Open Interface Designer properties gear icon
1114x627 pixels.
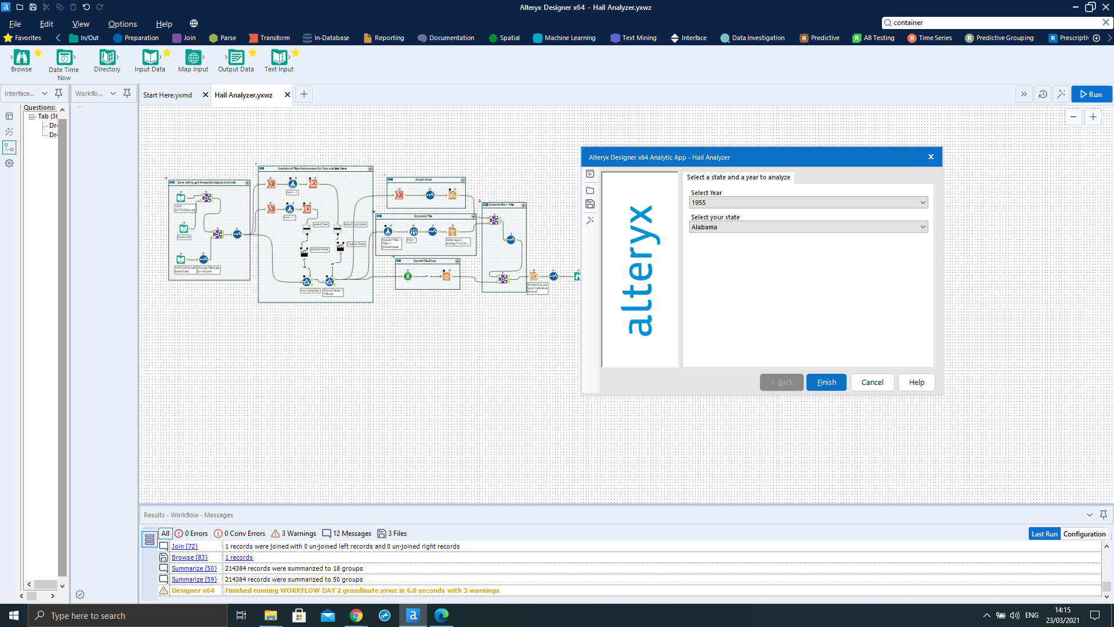(x=9, y=163)
